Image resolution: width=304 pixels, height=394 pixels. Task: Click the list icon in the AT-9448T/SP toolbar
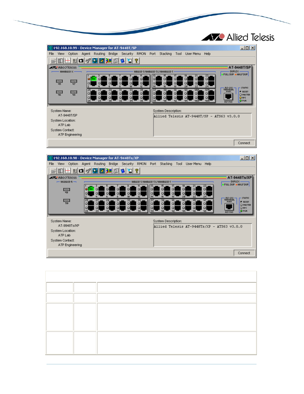74,61
